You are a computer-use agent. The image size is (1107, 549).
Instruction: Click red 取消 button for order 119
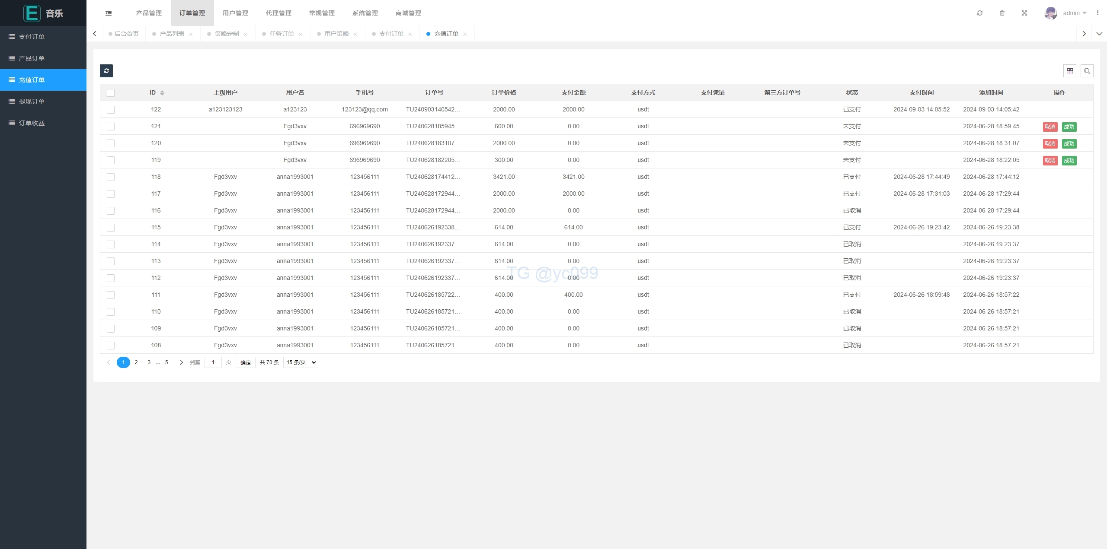1050,161
